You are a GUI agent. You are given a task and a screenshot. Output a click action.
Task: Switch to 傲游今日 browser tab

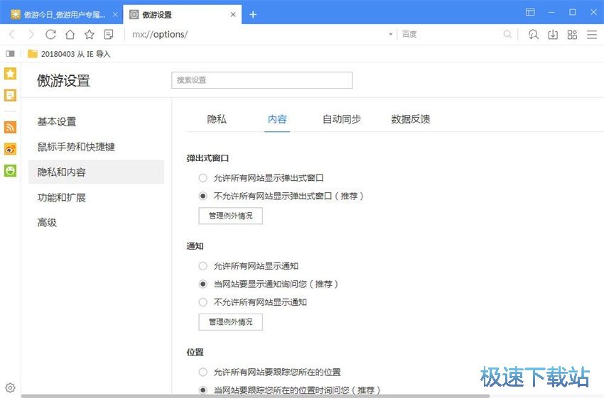click(62, 15)
